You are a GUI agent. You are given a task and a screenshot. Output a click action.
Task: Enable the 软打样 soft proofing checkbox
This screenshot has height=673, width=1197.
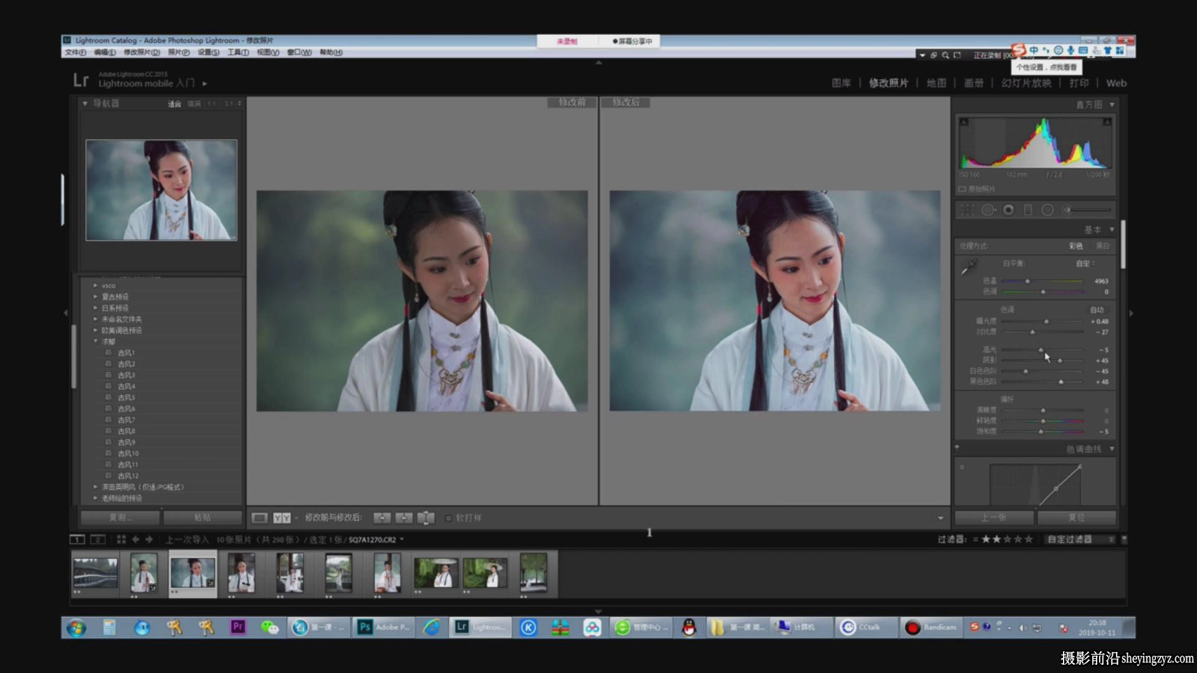coord(448,518)
